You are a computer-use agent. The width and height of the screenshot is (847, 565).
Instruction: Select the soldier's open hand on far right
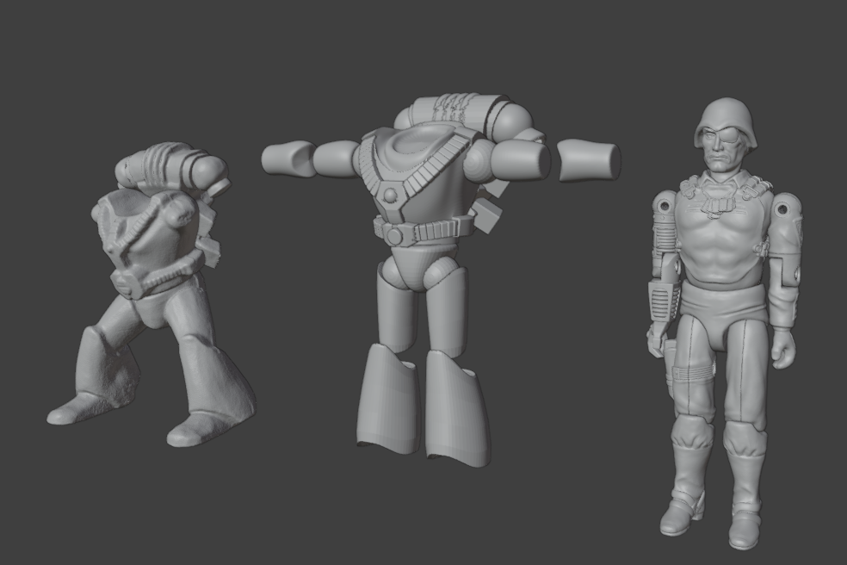782,348
